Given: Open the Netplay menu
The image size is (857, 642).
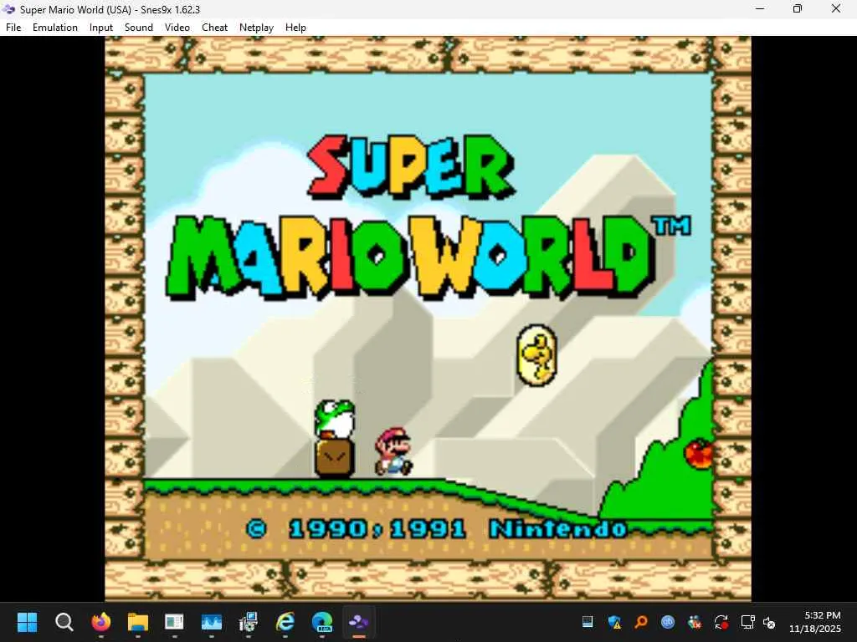Looking at the screenshot, I should 256,28.
